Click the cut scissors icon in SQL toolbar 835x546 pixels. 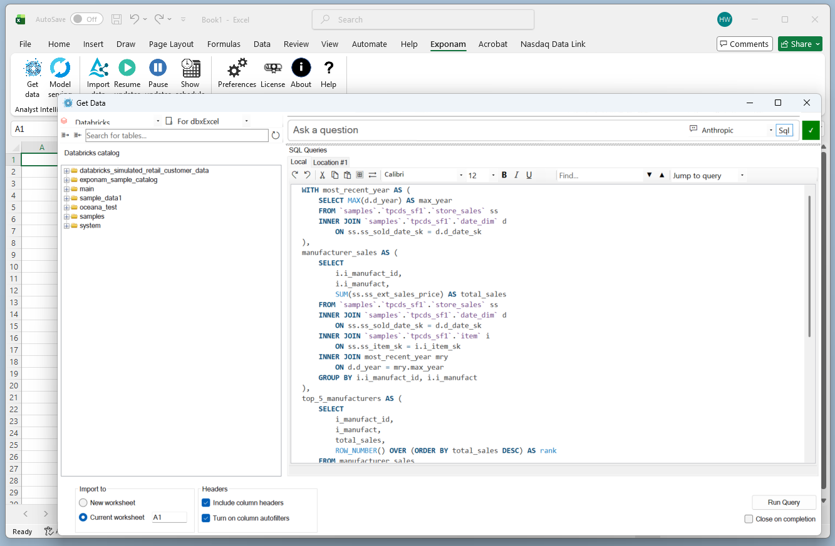[x=323, y=175]
